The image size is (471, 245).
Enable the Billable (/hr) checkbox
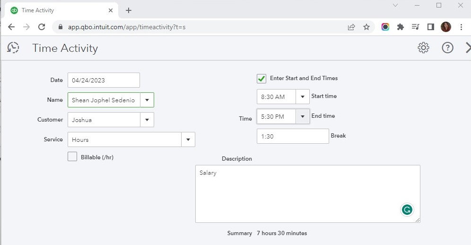click(72, 157)
